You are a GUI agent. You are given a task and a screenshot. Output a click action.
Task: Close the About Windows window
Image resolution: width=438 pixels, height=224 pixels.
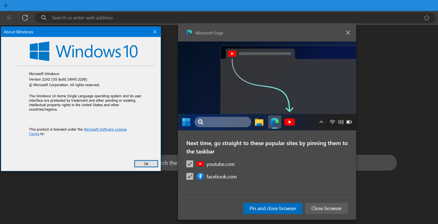[x=155, y=32]
